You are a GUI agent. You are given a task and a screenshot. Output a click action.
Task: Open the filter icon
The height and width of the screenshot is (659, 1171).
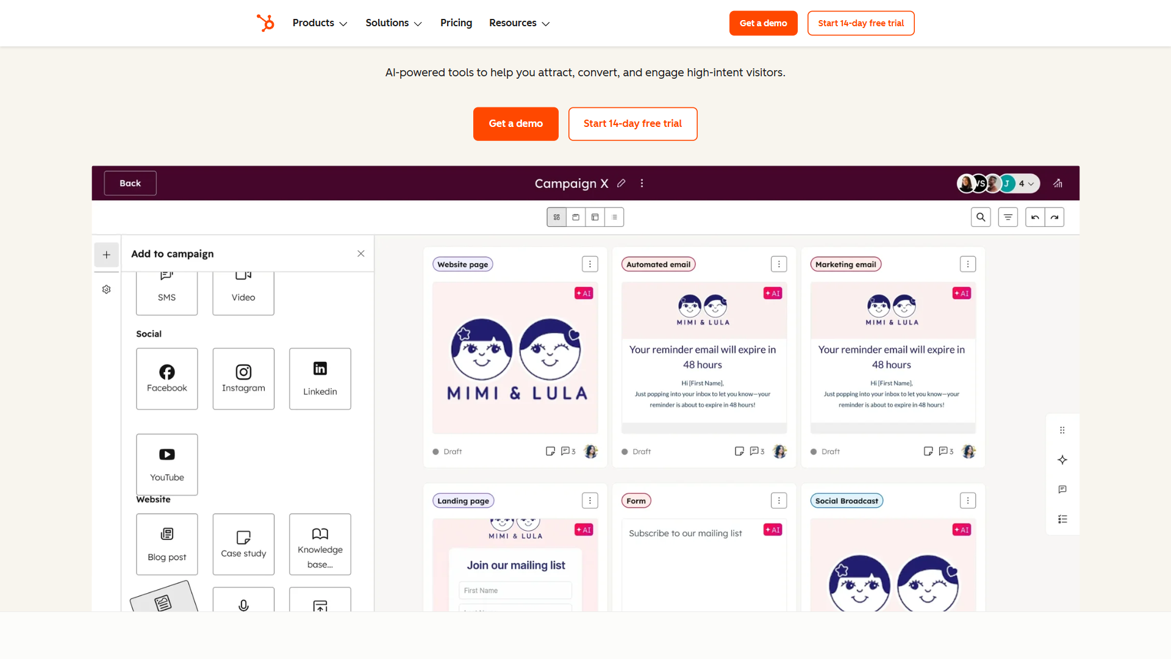click(1008, 217)
